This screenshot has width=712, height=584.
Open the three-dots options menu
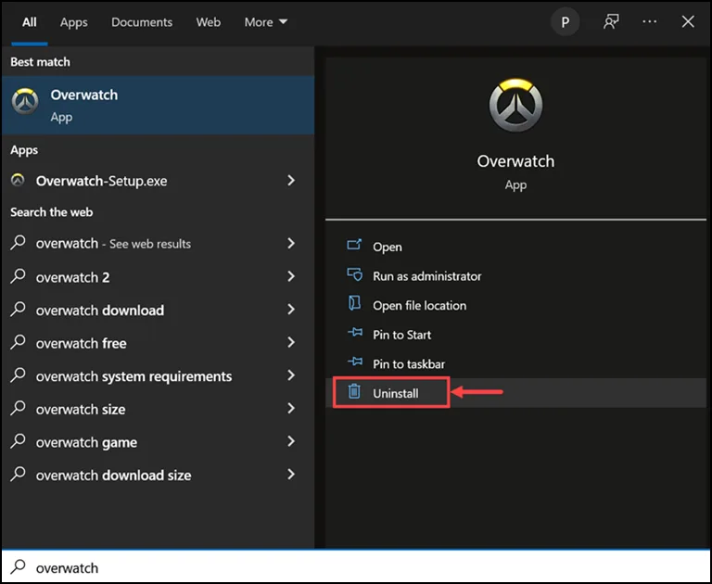coord(649,22)
